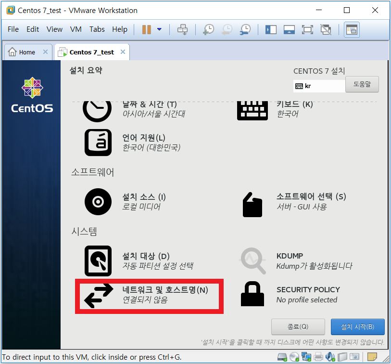Open 키보드 keyboard settings icon

[252, 111]
